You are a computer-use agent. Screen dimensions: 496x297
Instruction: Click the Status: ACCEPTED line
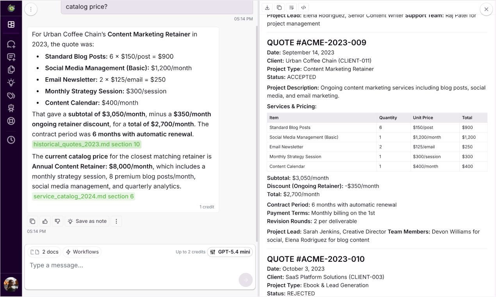point(292,77)
